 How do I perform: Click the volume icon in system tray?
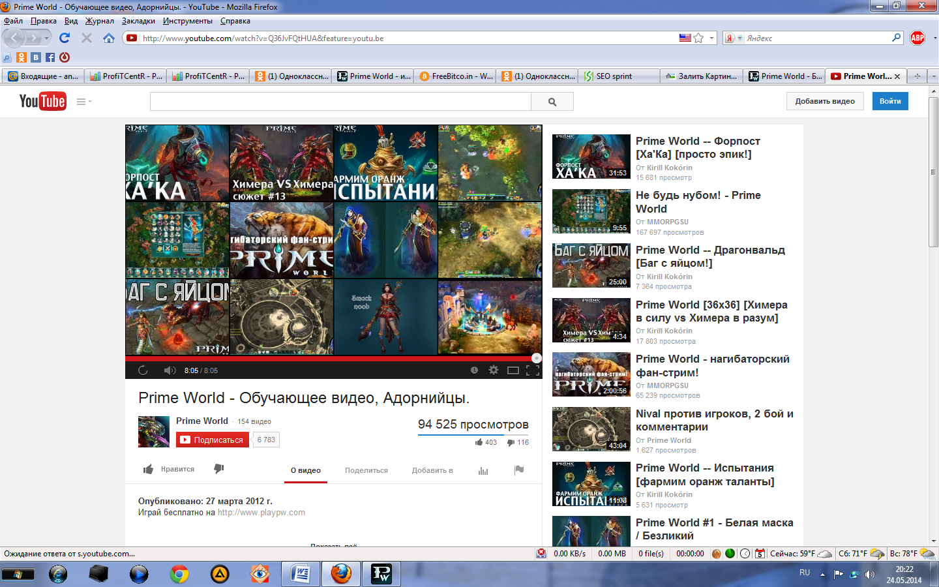click(x=870, y=574)
